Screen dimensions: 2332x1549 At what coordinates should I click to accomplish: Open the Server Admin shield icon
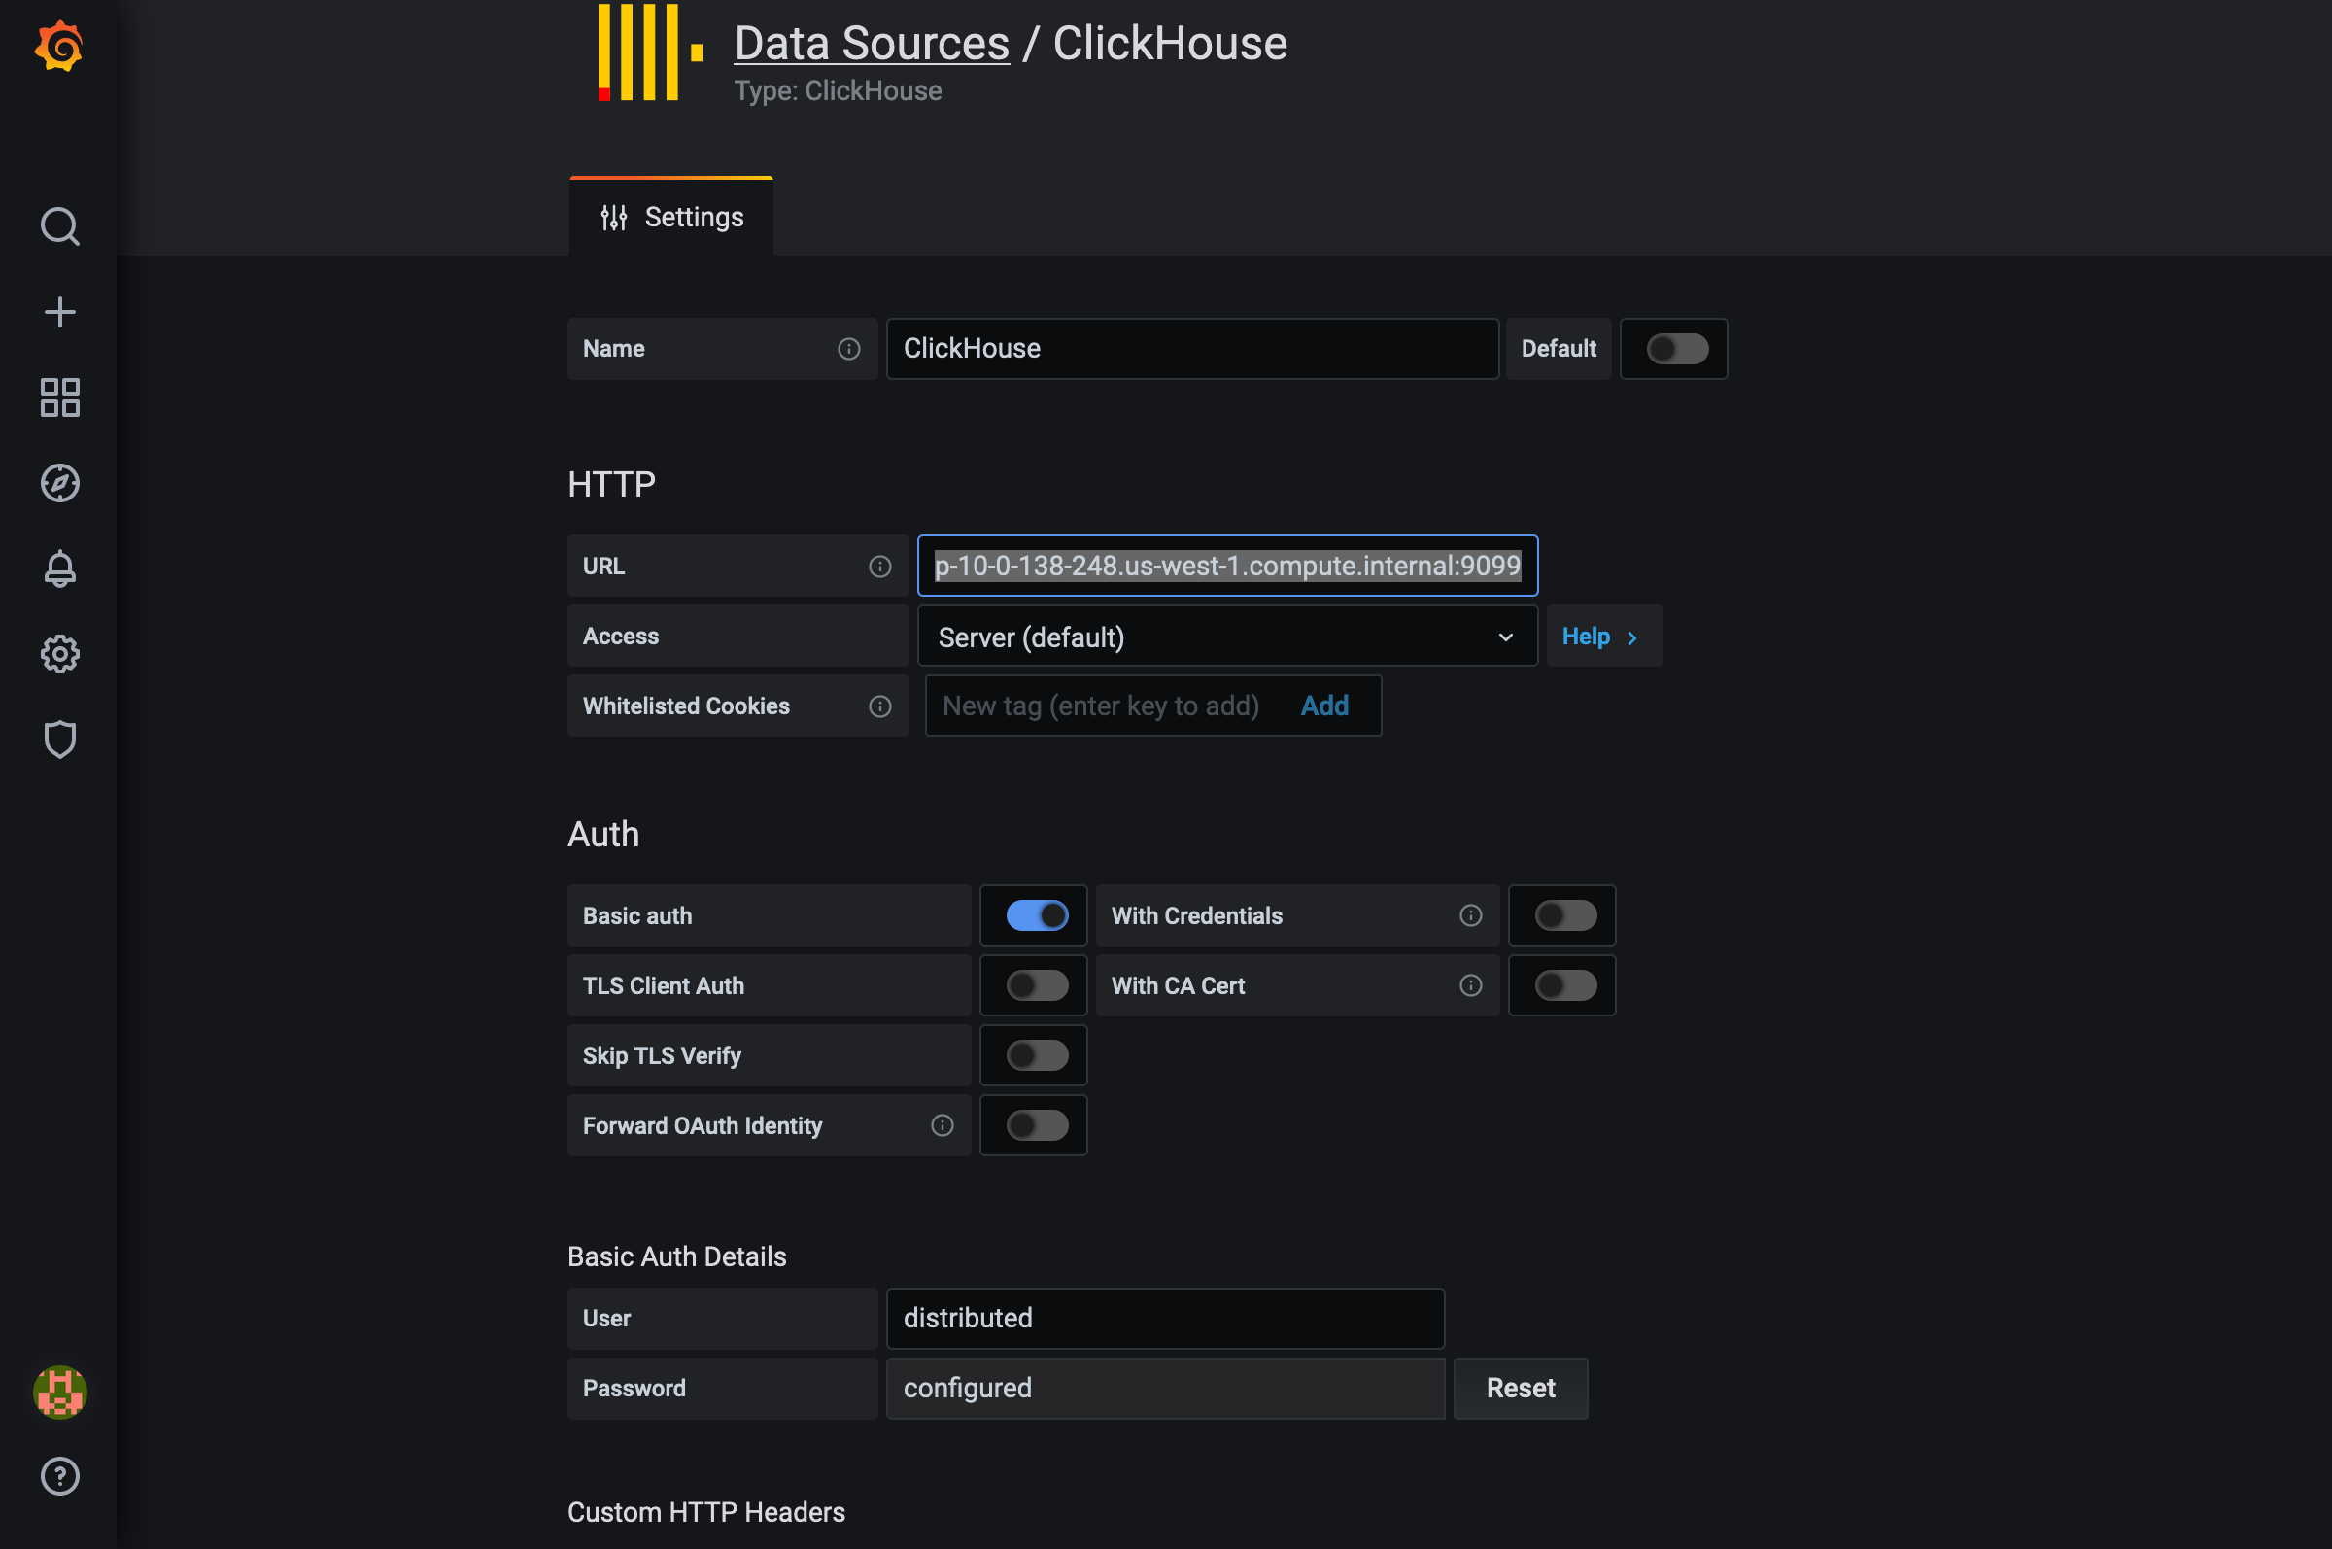tap(59, 739)
